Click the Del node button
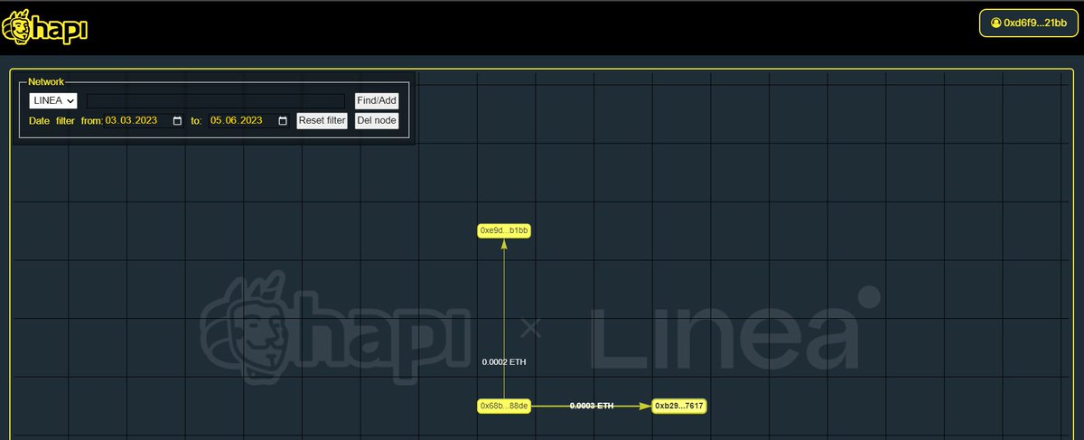Image resolution: width=1084 pixels, height=440 pixels. (x=376, y=120)
